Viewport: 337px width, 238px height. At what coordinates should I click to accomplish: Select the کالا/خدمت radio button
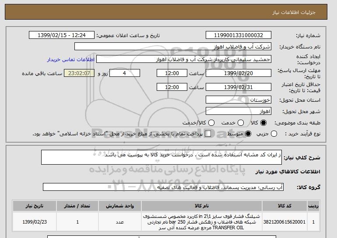[x=211, y=123]
